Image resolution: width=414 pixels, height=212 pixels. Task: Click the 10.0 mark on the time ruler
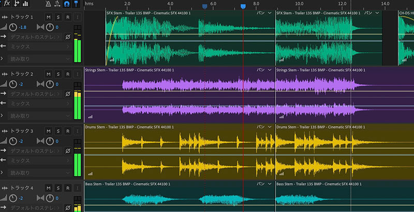[299, 4]
